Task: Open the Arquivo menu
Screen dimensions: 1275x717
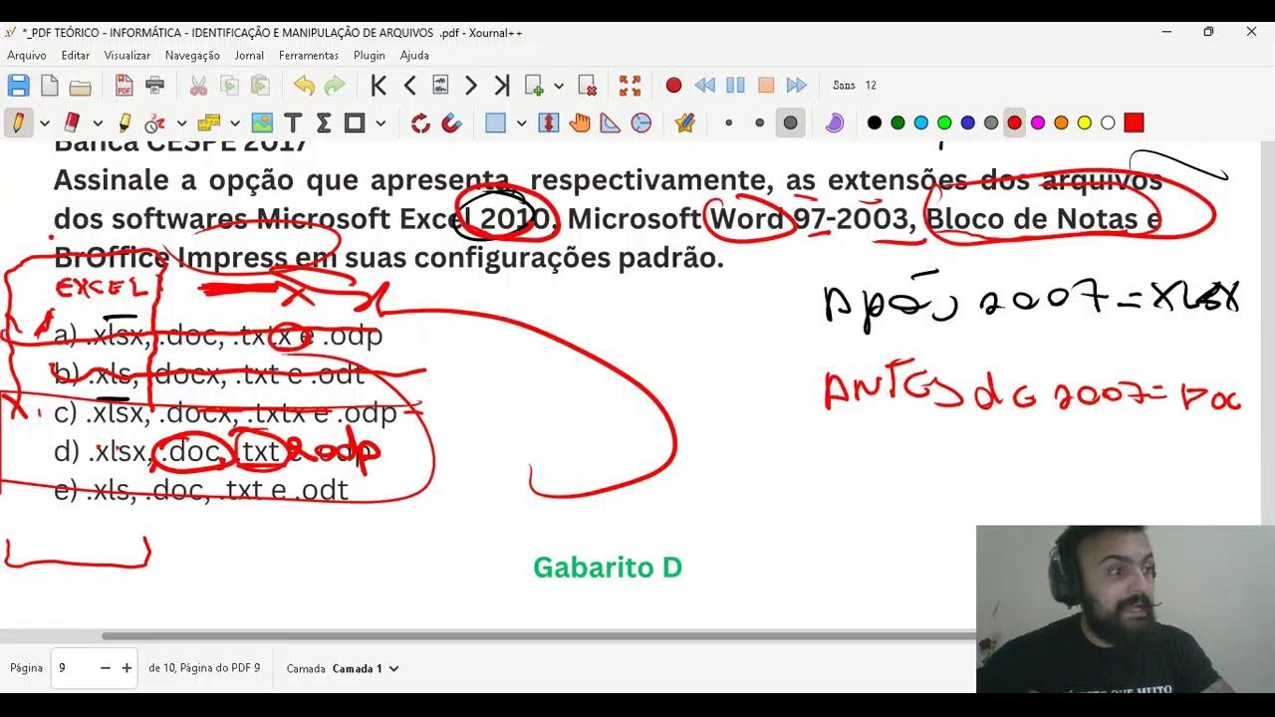Action: [x=27, y=56]
